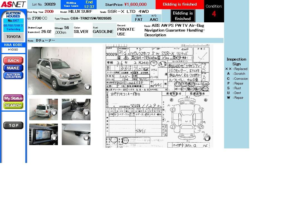Click hand icon on rear view thumbnail
The image size is (282, 202).
pyautogui.click(x=54, y=112)
